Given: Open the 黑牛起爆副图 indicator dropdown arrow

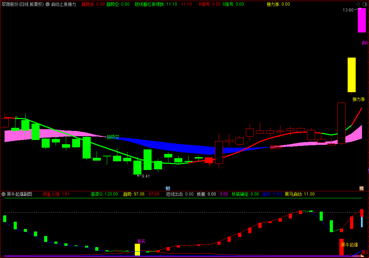Looking at the screenshot, I should [x=4, y=194].
